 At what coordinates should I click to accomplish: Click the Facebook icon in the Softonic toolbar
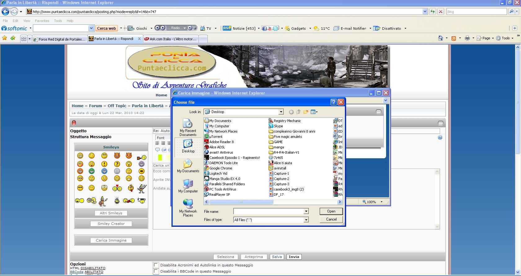[x=264, y=28]
